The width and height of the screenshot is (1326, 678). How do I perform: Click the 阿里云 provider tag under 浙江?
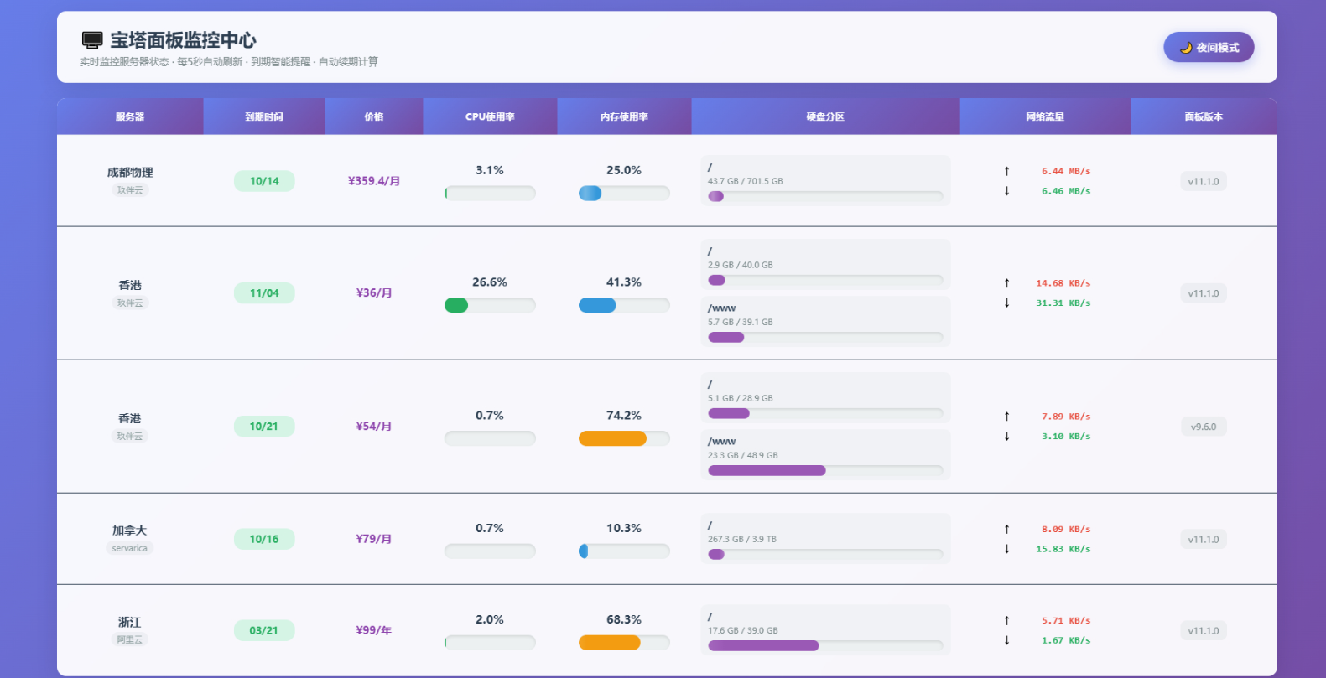point(129,639)
